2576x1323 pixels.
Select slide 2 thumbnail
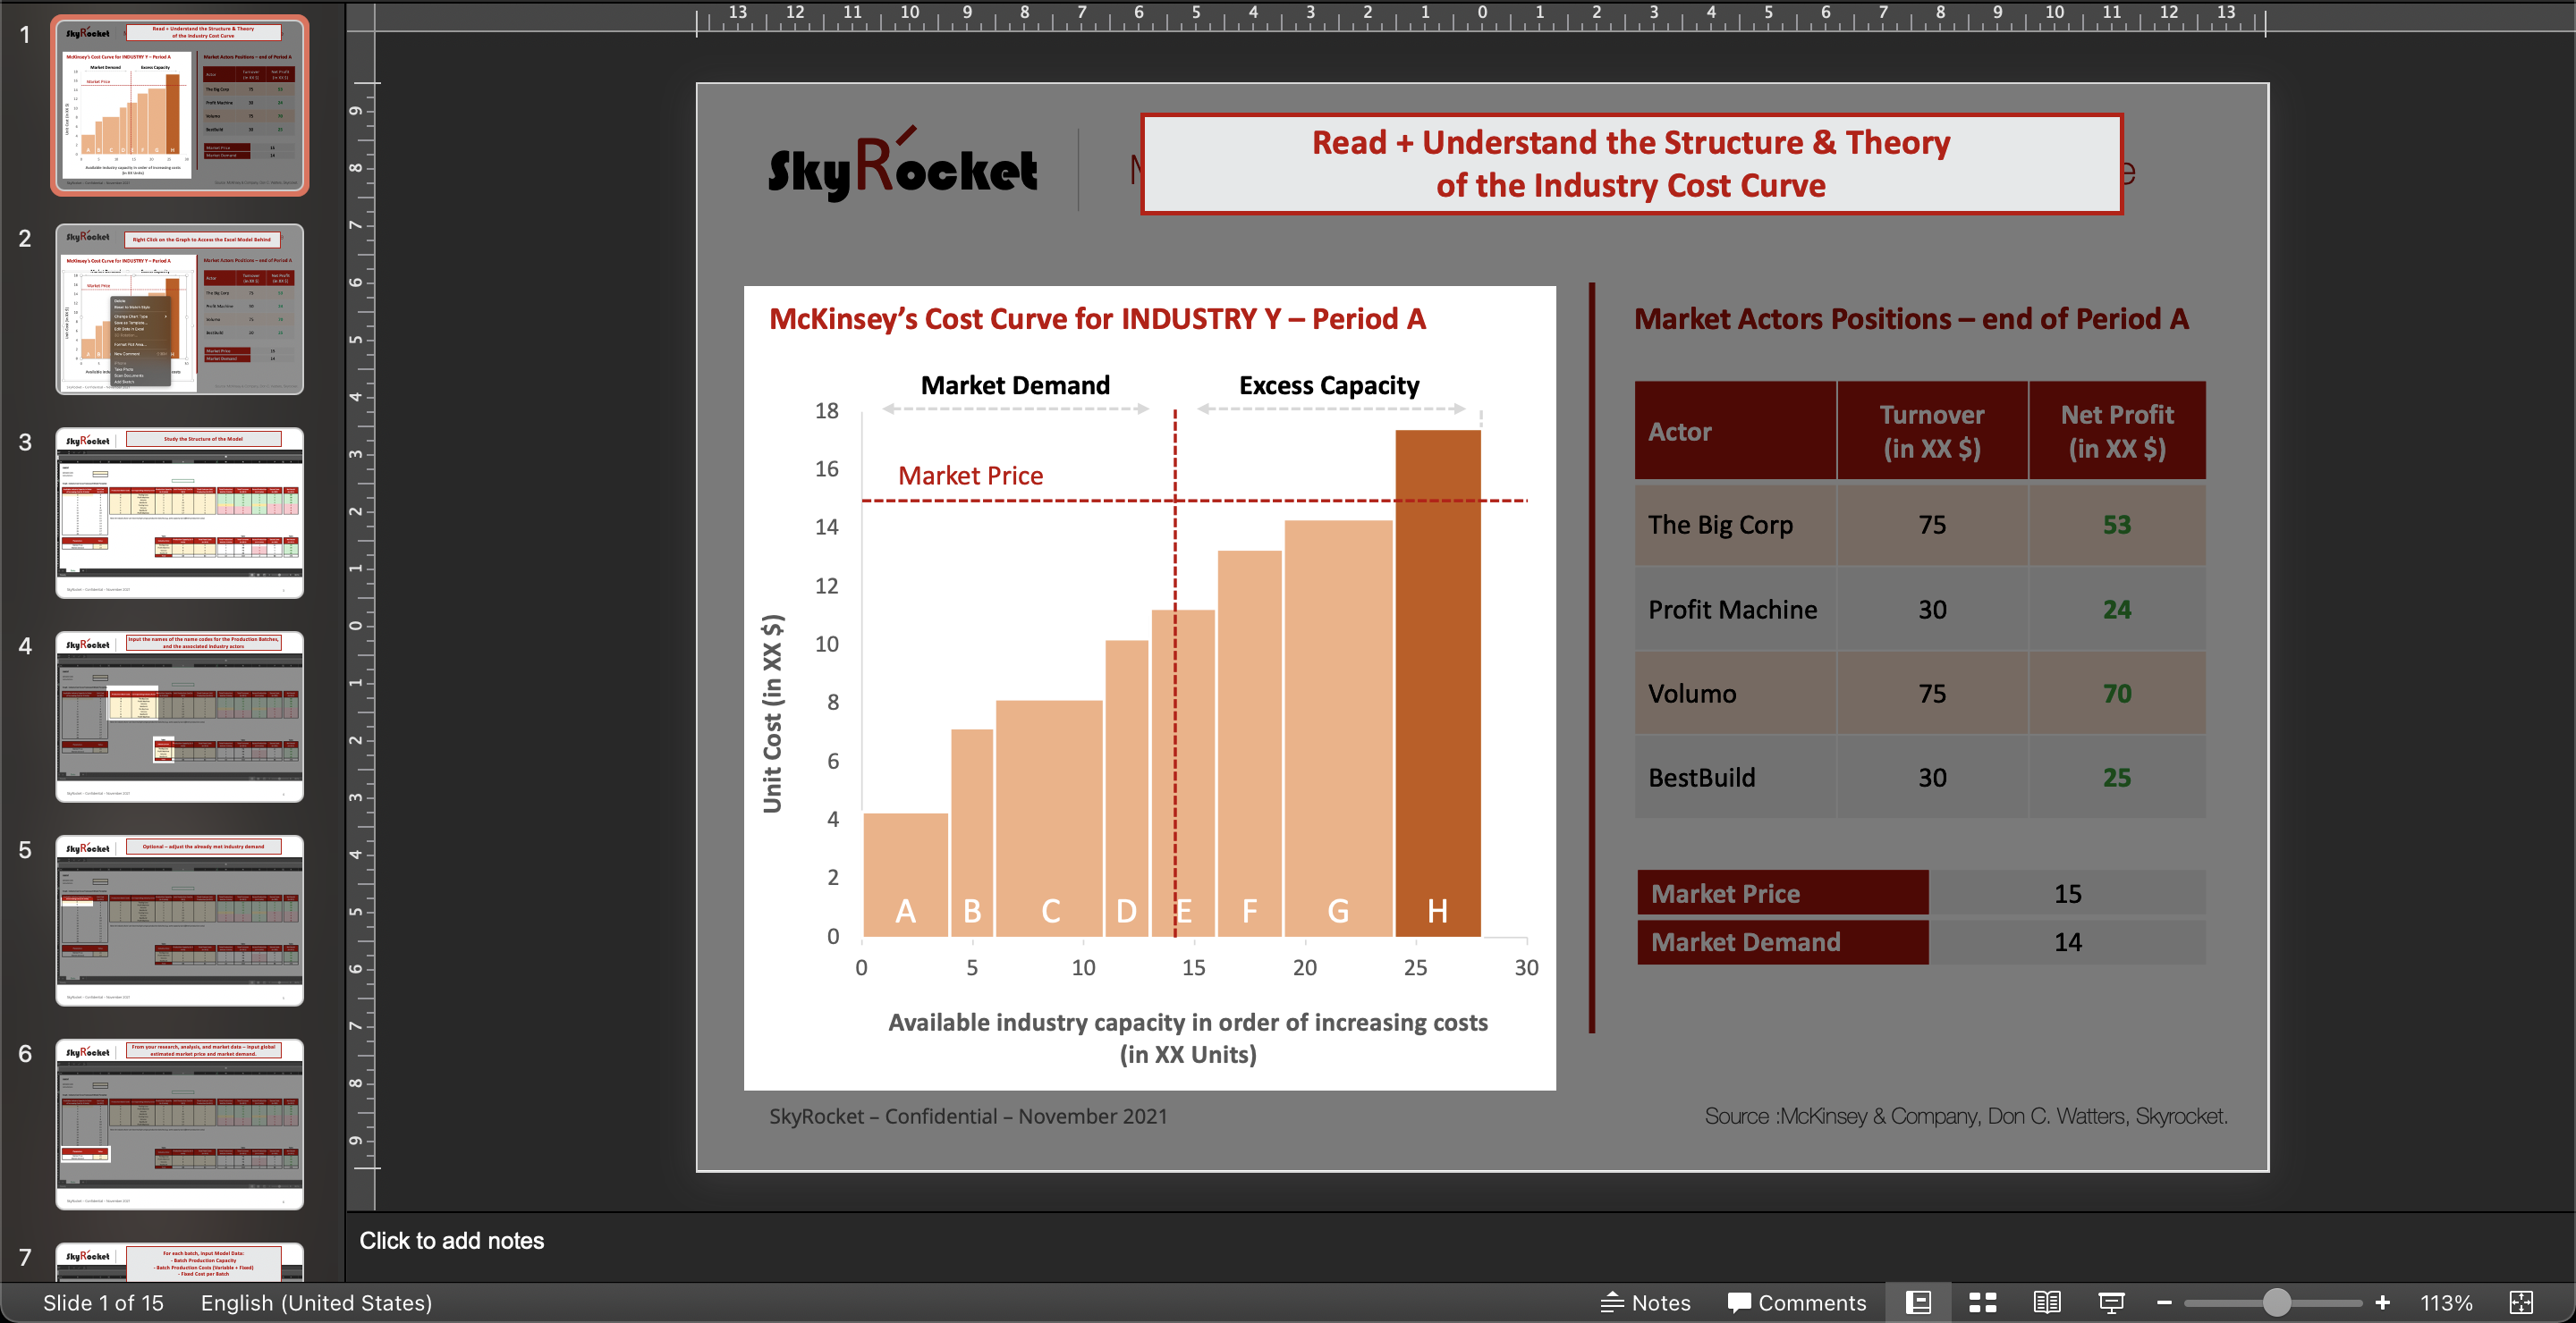click(x=180, y=308)
